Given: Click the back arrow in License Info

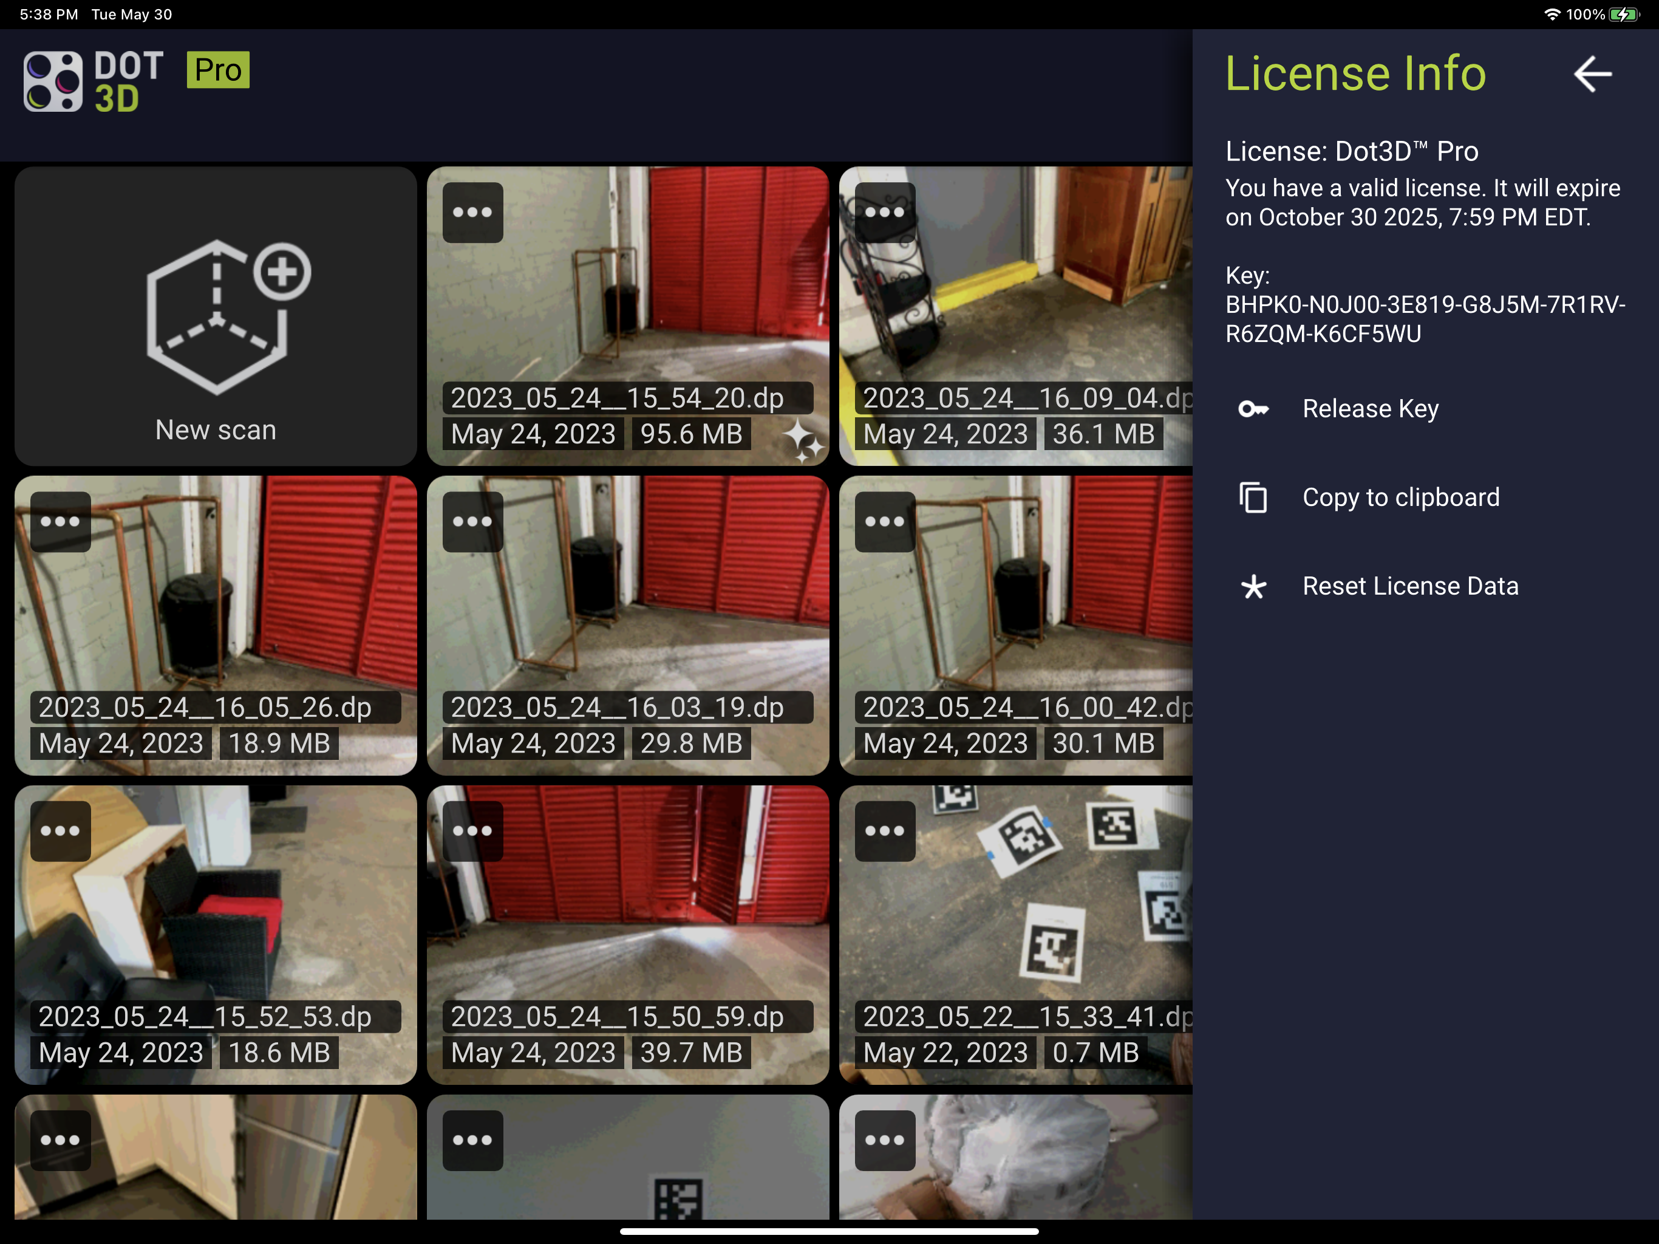Looking at the screenshot, I should click(1592, 73).
